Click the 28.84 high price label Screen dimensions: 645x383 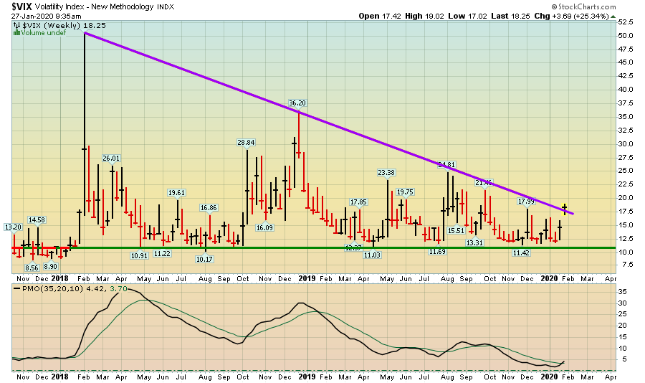pyautogui.click(x=247, y=143)
